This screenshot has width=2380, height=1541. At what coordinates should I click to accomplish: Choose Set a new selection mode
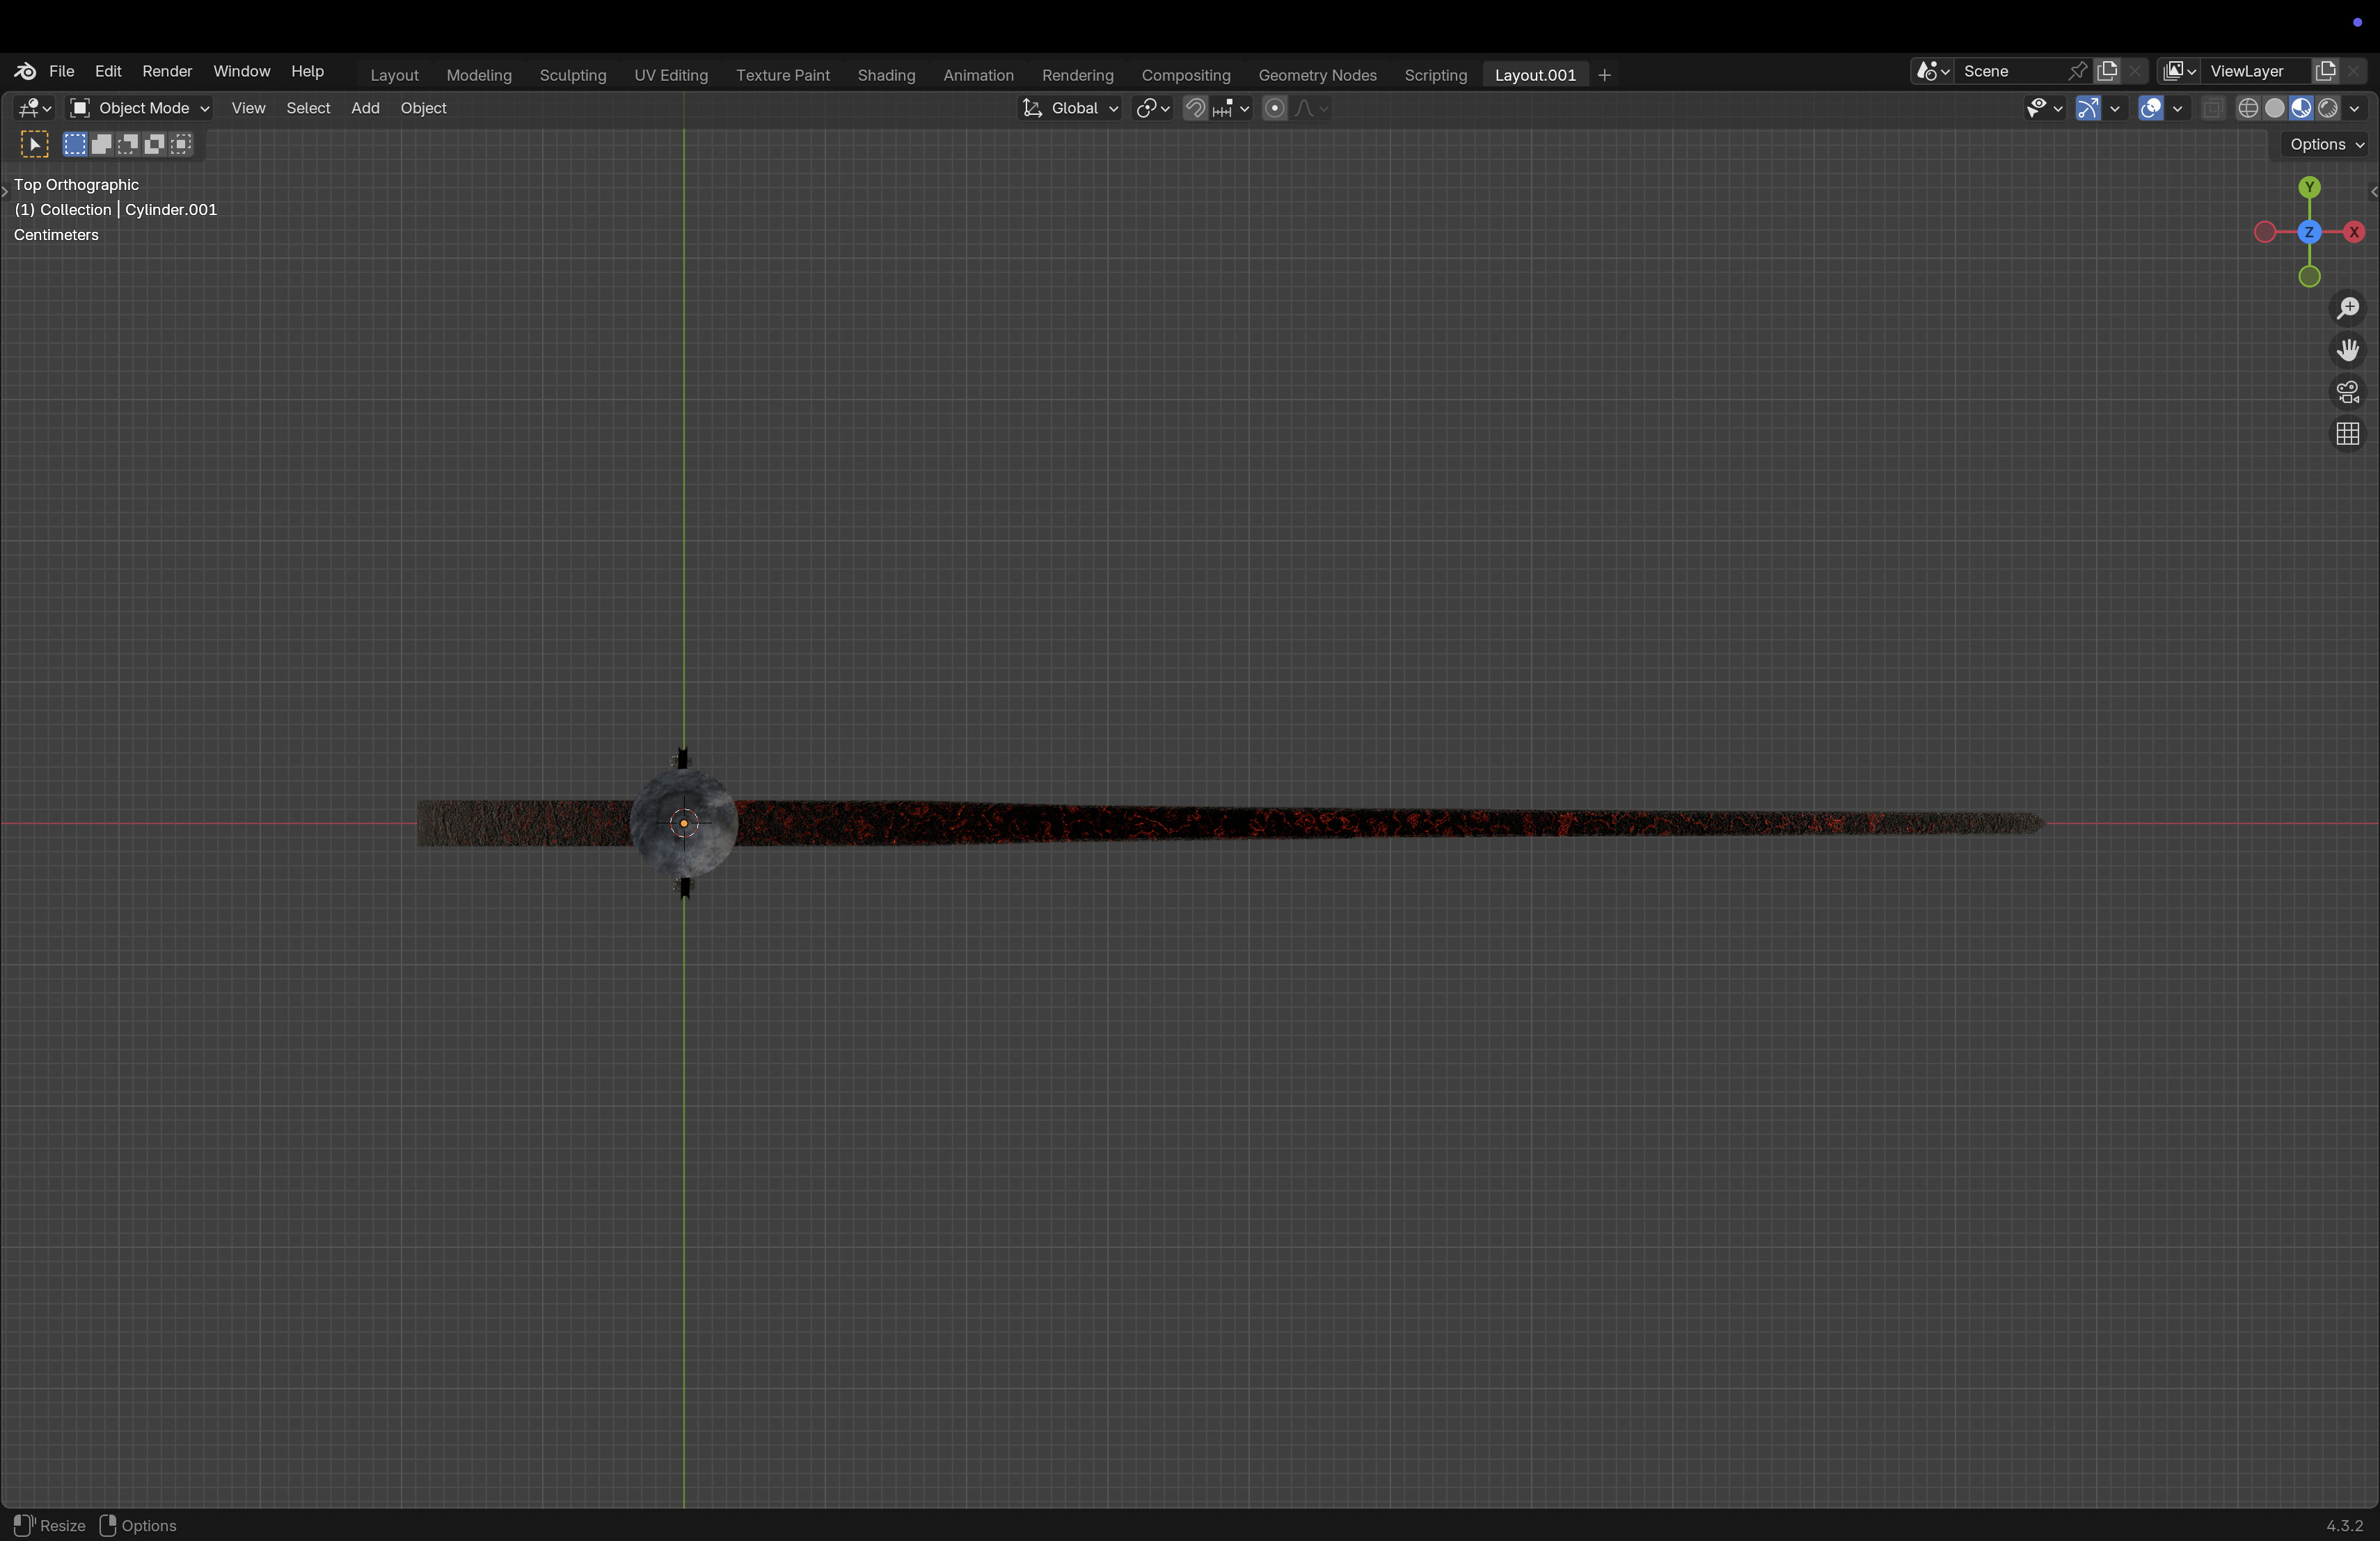pyautogui.click(x=75, y=144)
